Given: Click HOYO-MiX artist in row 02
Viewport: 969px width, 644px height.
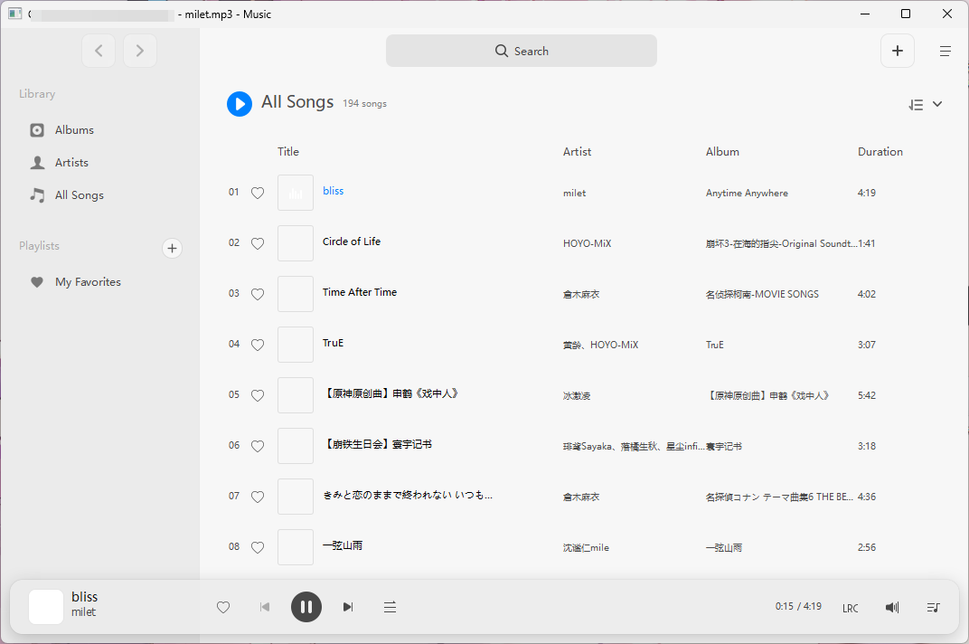Looking at the screenshot, I should point(587,243).
